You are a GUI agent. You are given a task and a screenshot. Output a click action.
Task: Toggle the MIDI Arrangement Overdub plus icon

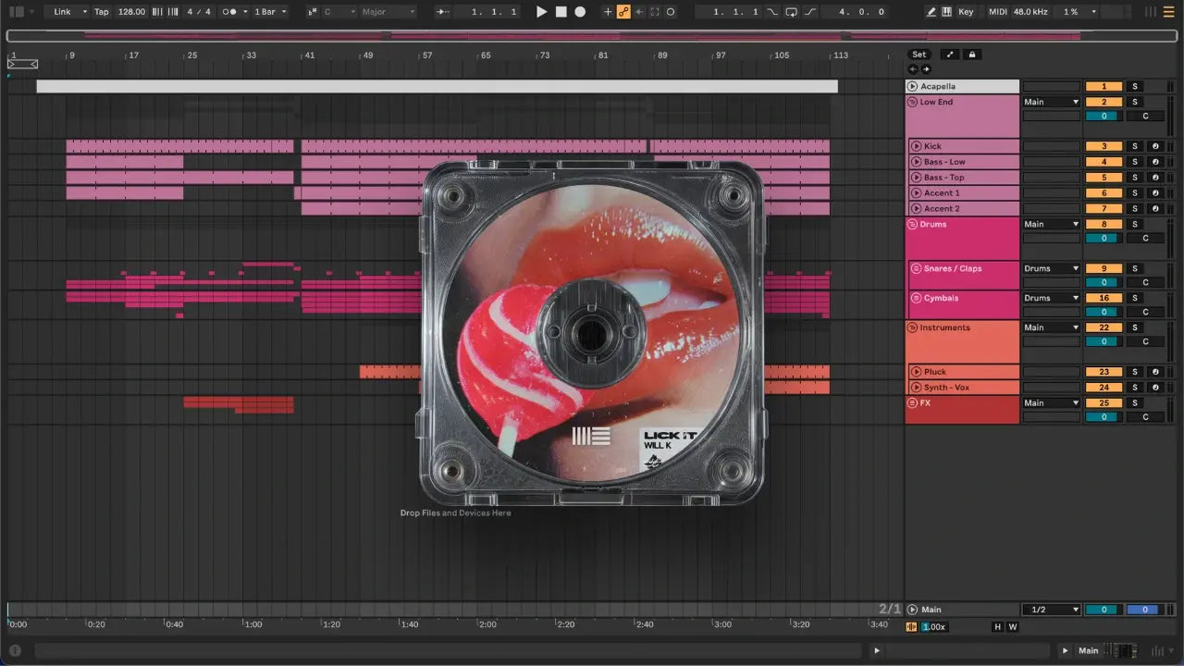coord(608,12)
